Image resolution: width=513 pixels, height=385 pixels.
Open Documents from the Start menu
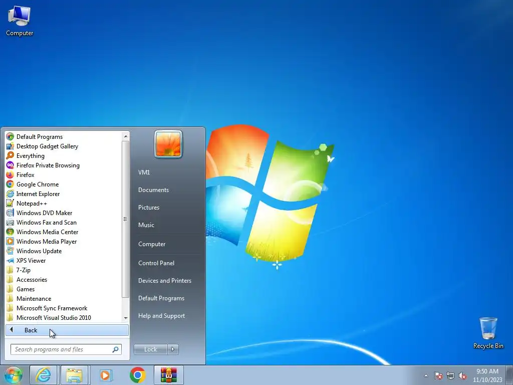153,190
